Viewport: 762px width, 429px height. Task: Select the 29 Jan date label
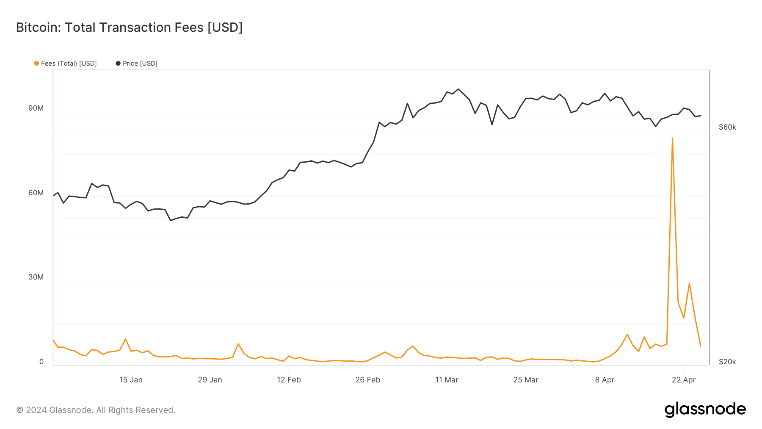click(x=210, y=380)
